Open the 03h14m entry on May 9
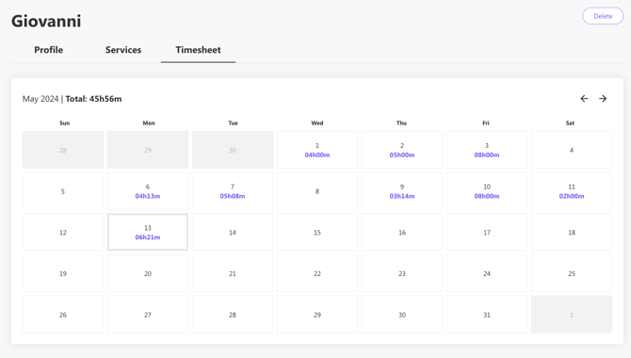This screenshot has height=358, width=631. 402,196
